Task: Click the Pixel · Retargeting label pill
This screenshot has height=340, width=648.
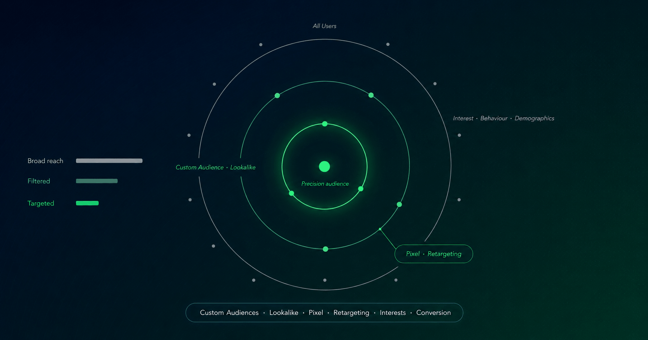Action: [433, 254]
